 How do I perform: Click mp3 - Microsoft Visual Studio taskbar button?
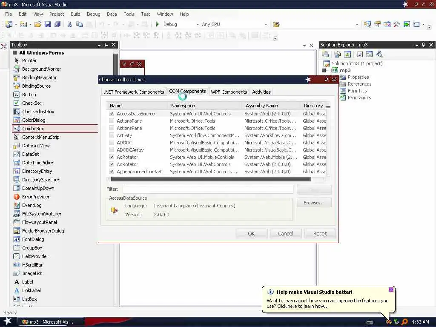[51, 322]
